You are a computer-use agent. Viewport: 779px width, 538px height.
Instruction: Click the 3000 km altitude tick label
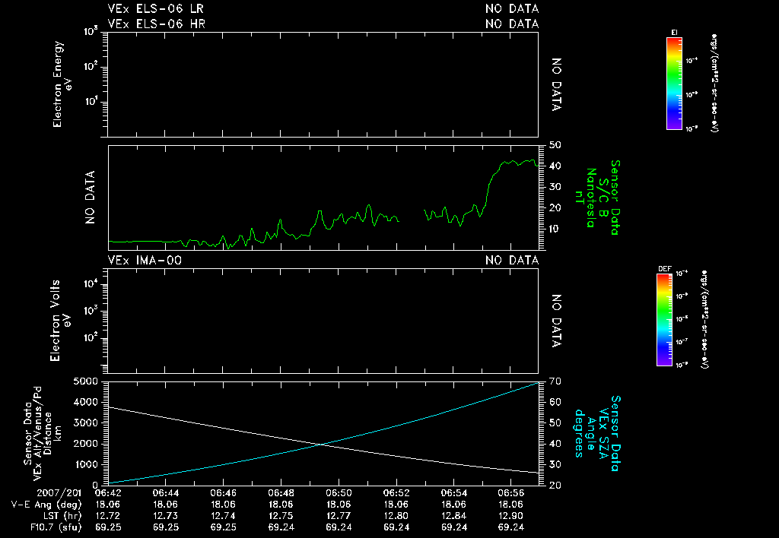[x=85, y=422]
